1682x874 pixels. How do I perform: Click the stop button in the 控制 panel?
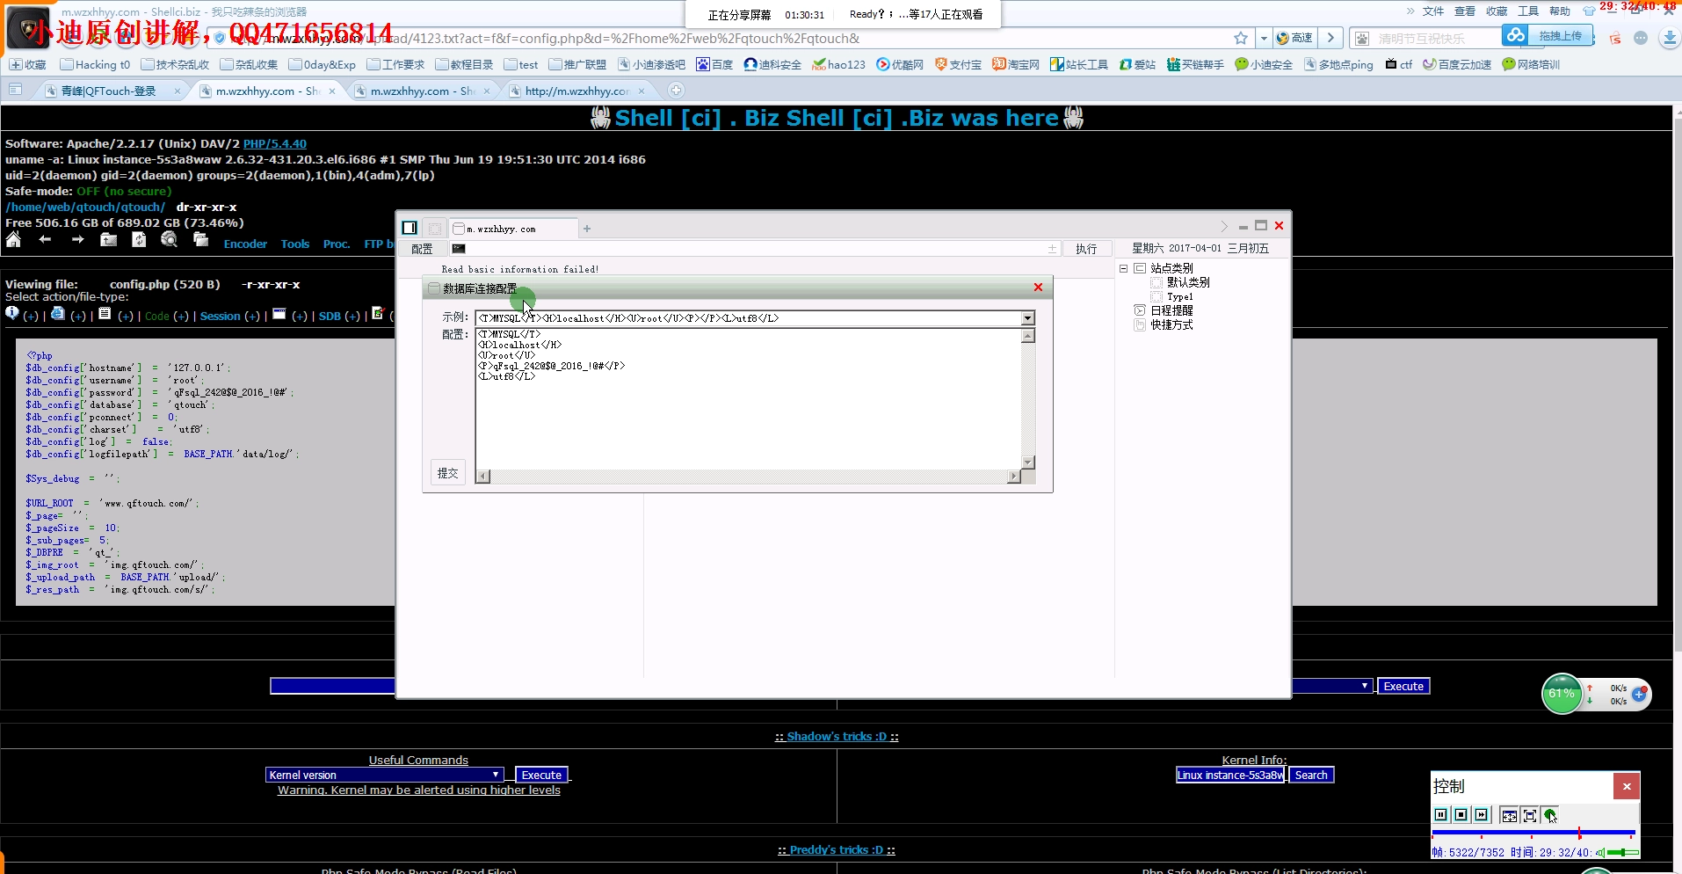1461,814
